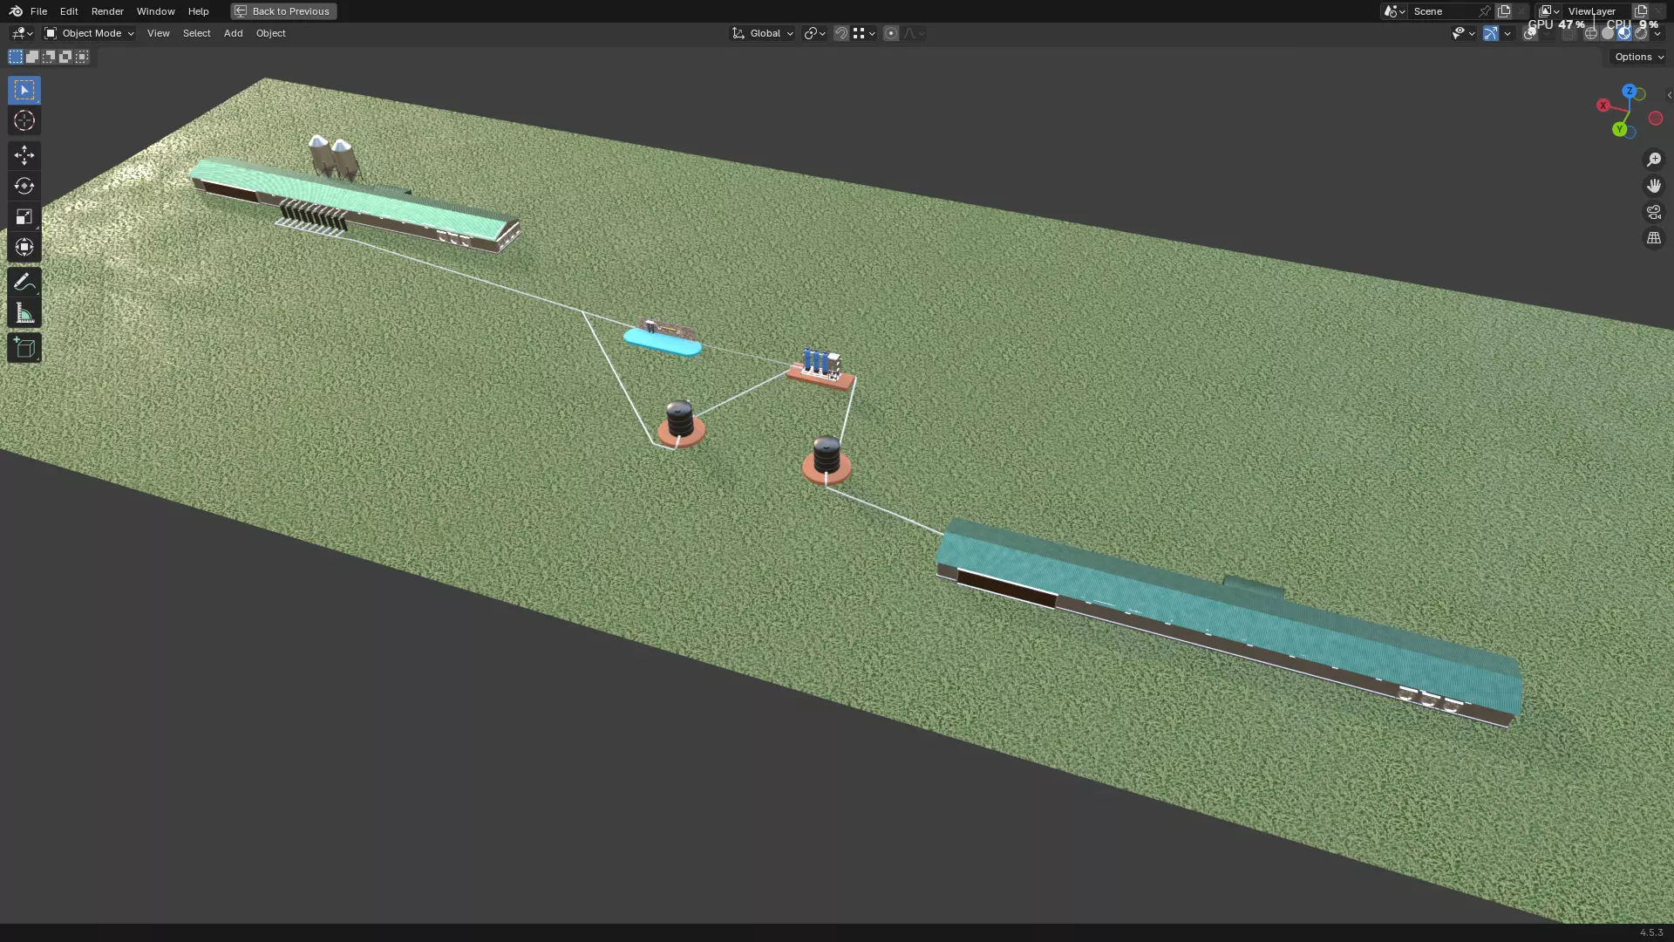Open the viewport Object menu
The image size is (1674, 942).
270,33
